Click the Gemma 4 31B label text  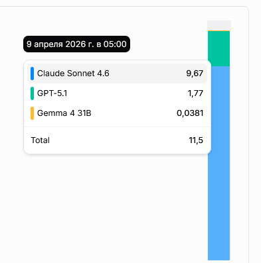point(64,113)
